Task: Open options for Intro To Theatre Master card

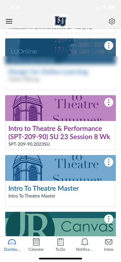Action: (109, 162)
